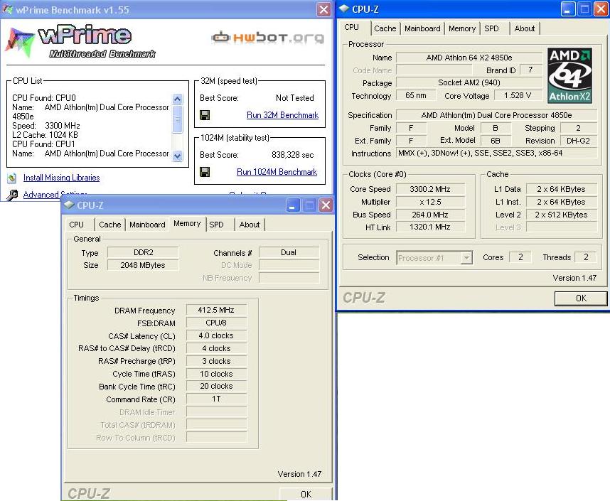
Task: Close the CPU-Z processor window
Action: tap(600, 9)
